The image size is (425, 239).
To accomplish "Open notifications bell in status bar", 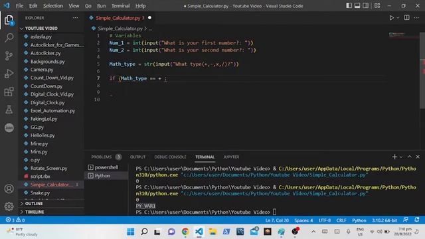I will click(x=417, y=220).
